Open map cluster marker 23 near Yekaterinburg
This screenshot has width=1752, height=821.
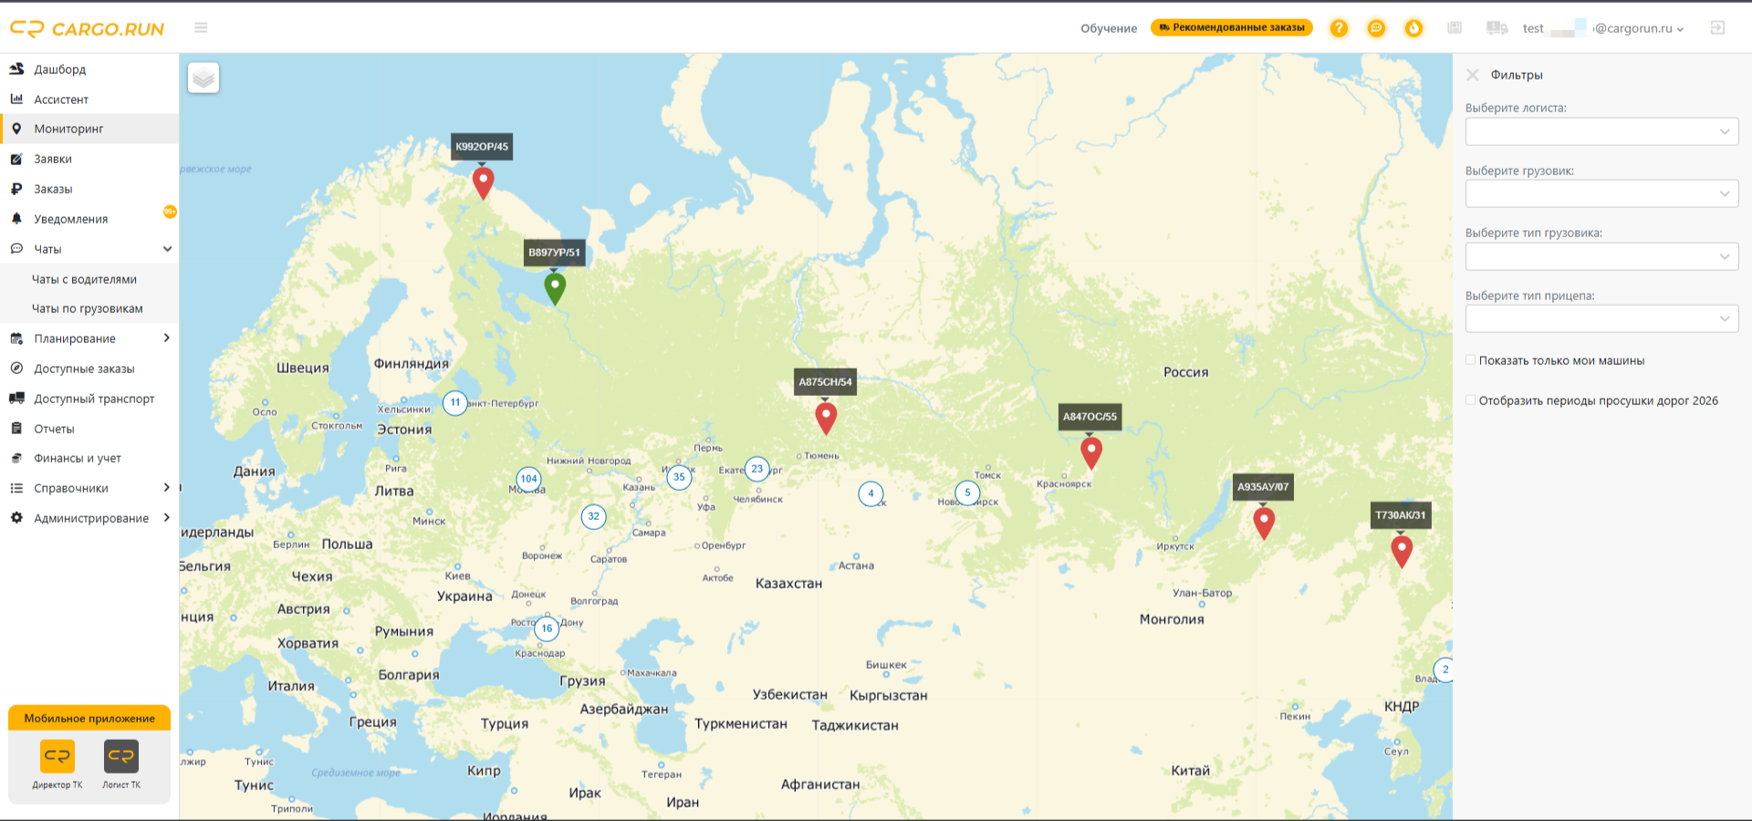click(x=757, y=469)
